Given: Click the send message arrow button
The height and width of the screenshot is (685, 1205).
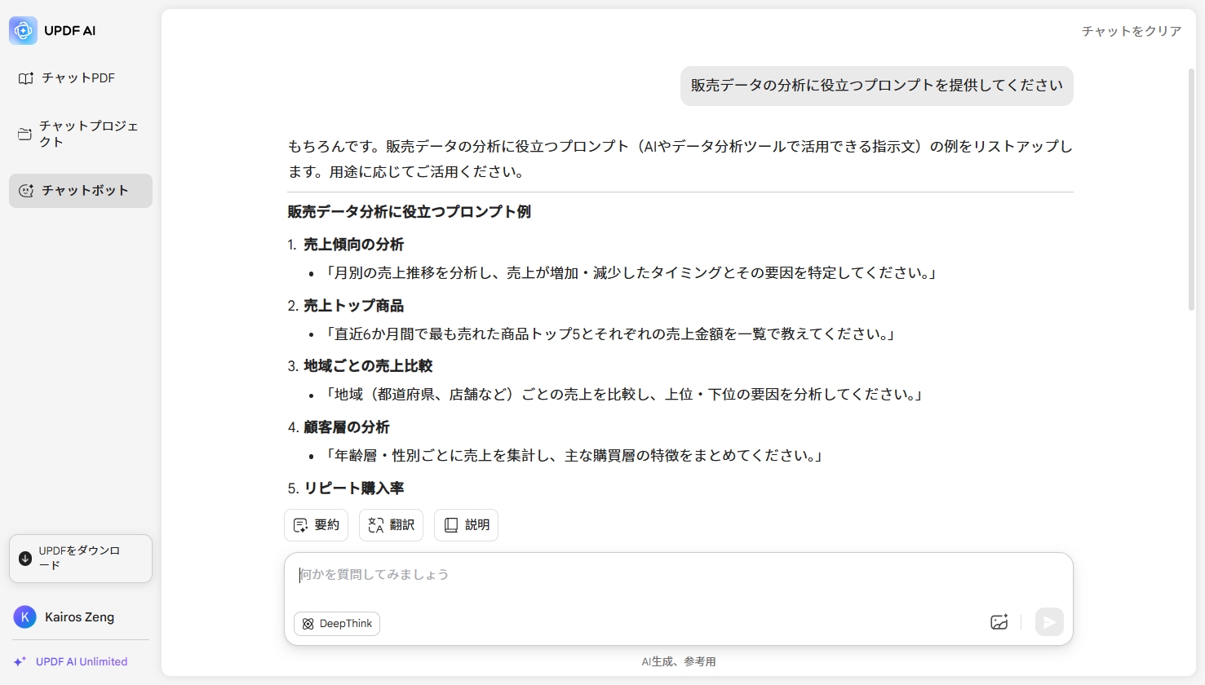Looking at the screenshot, I should [1050, 622].
